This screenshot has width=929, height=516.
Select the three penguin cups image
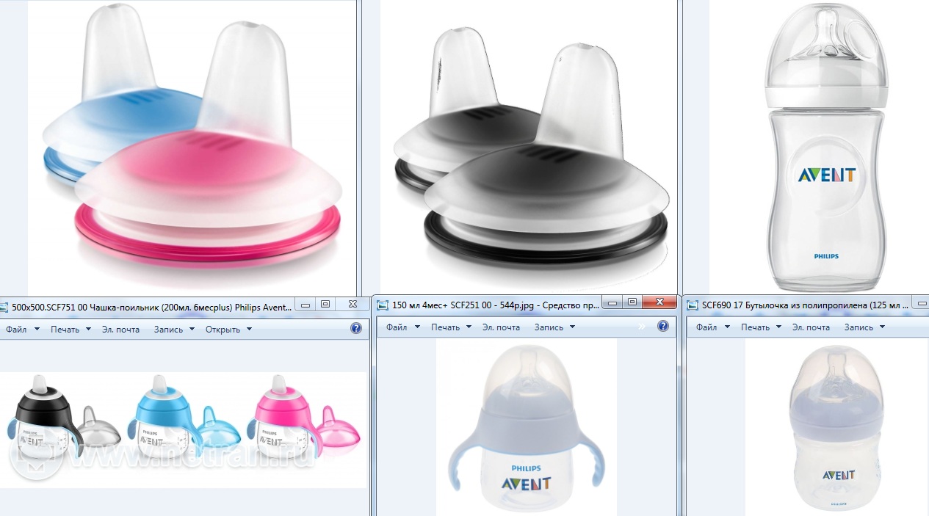click(184, 429)
